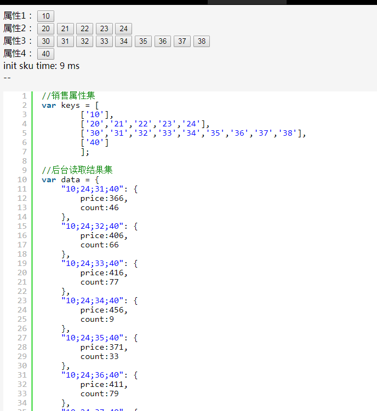The height and width of the screenshot is (411, 377).
Task: Click the ['10'], code line
Action: coord(97,114)
